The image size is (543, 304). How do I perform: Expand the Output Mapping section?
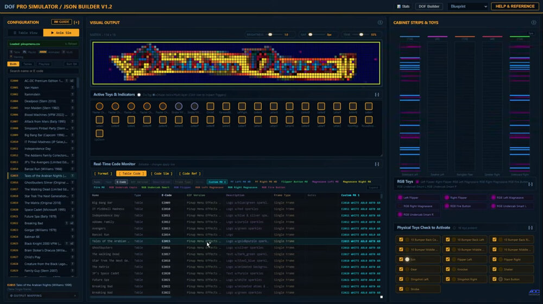point(43,296)
